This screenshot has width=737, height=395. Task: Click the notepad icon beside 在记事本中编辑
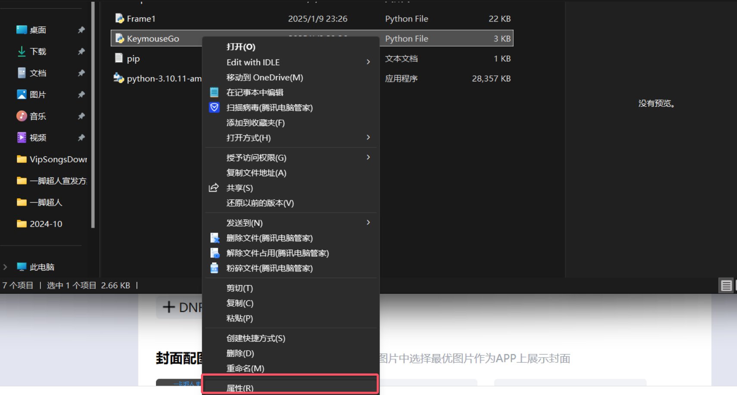click(x=214, y=92)
